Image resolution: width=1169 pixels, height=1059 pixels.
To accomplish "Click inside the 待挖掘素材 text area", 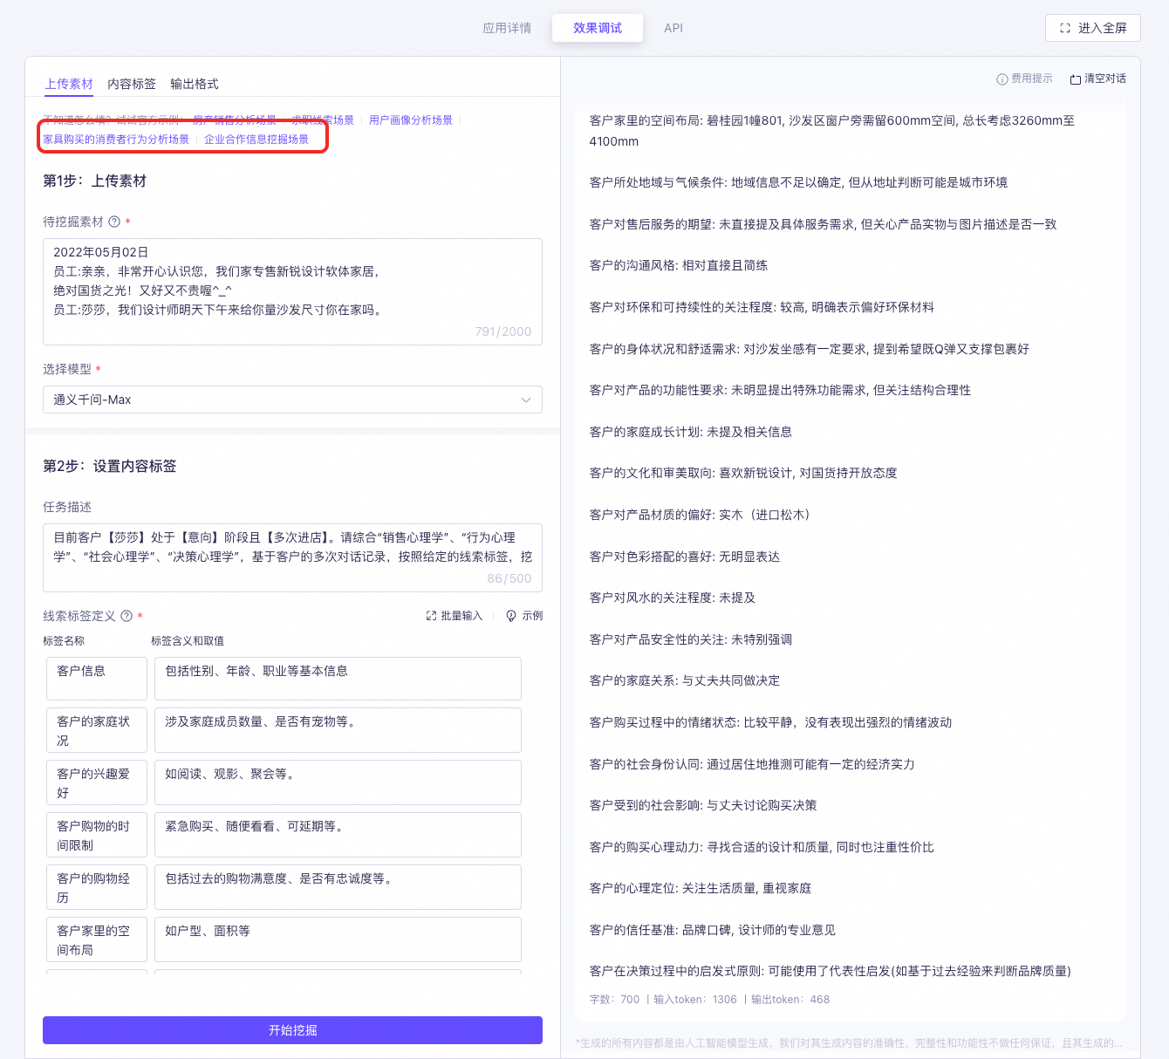I will pos(292,291).
